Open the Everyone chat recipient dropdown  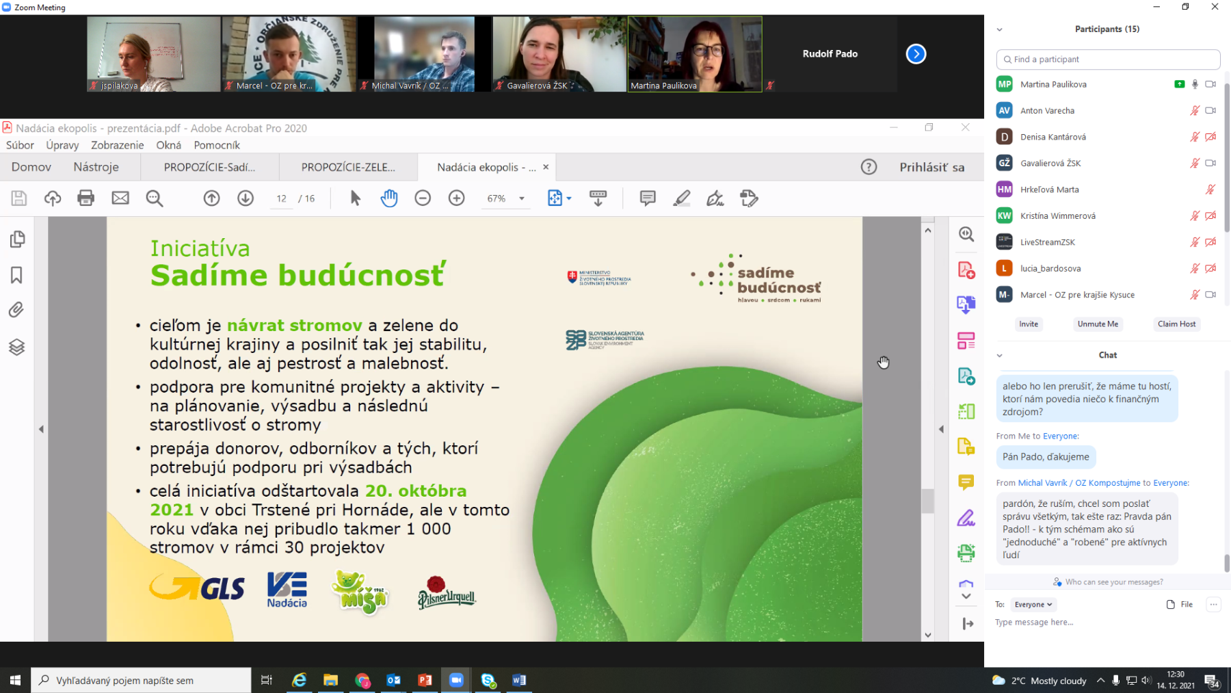pyautogui.click(x=1033, y=605)
